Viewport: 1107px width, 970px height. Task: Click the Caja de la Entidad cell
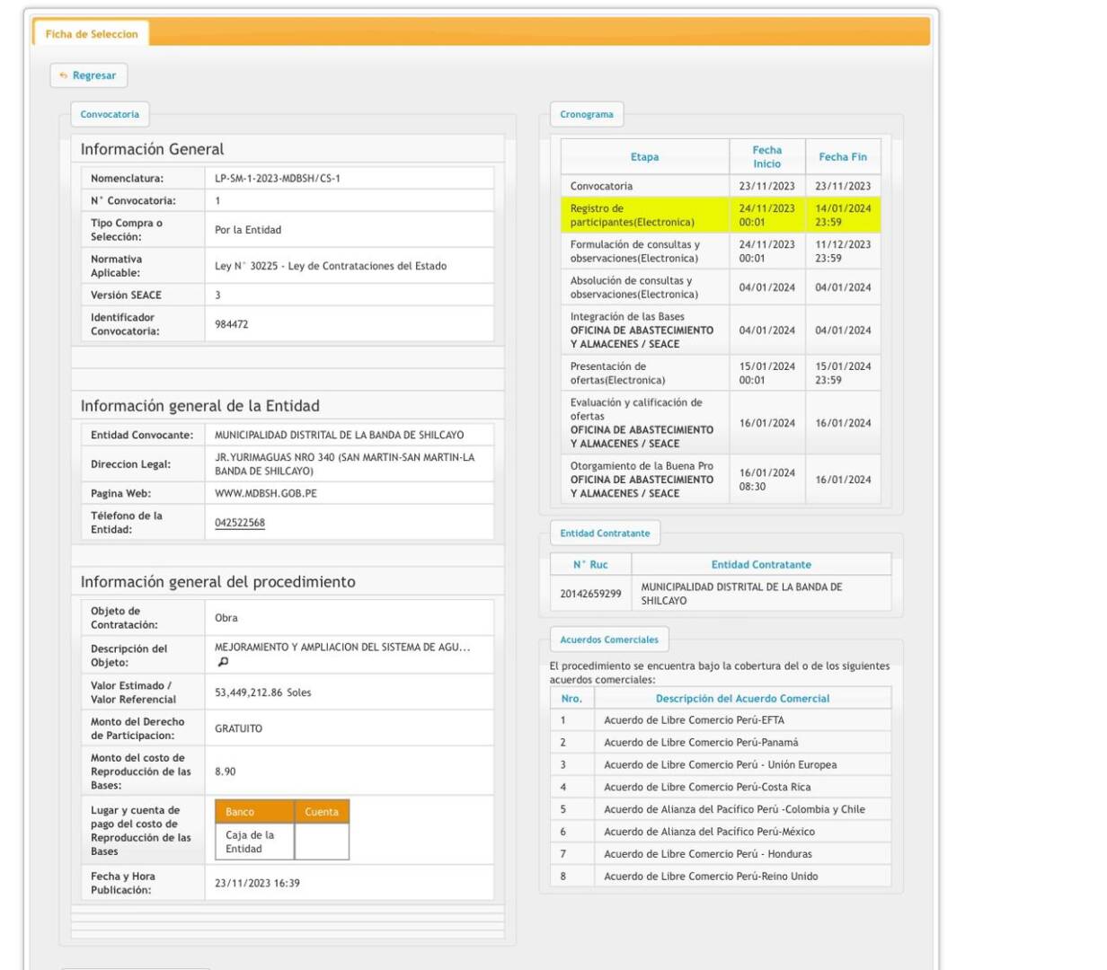pyautogui.click(x=250, y=842)
